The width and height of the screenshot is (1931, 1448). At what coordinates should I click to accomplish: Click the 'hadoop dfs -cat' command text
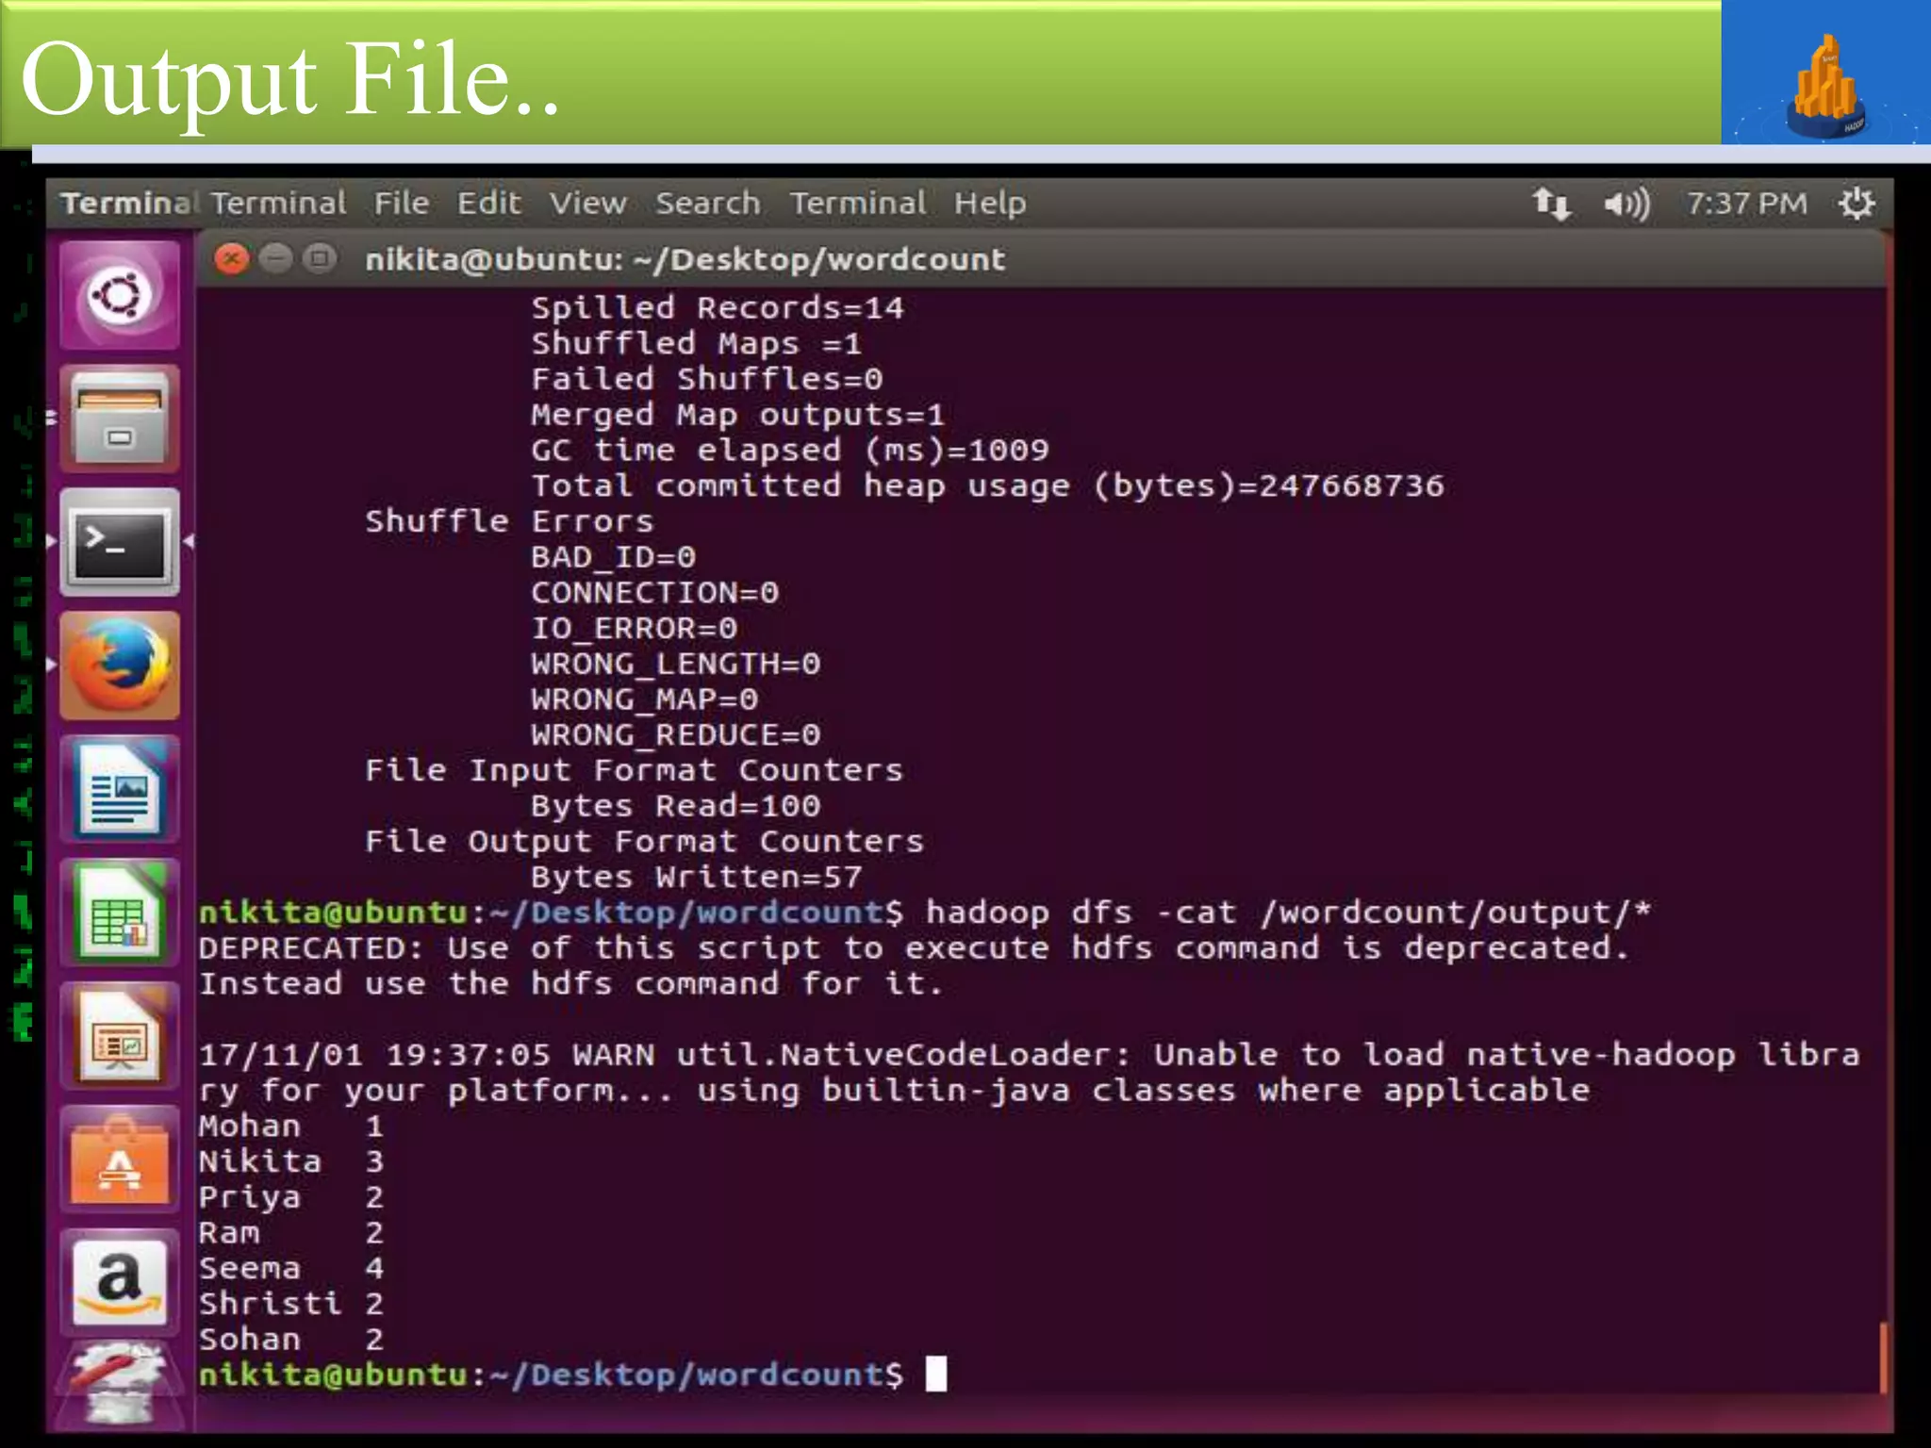point(1288,913)
